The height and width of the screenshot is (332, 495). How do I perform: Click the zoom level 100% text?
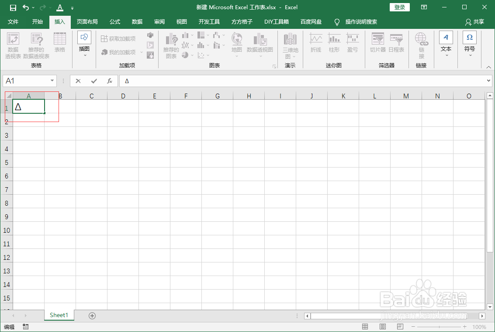tap(479, 327)
